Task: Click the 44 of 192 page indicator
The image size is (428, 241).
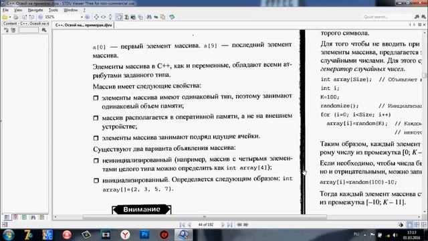Action: (206, 225)
